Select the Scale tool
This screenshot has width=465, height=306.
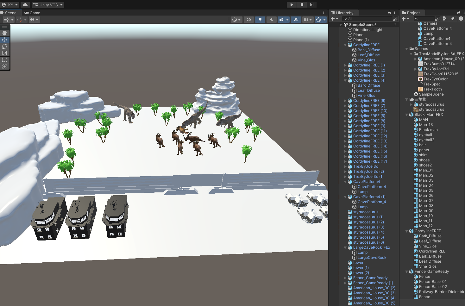(x=4, y=53)
